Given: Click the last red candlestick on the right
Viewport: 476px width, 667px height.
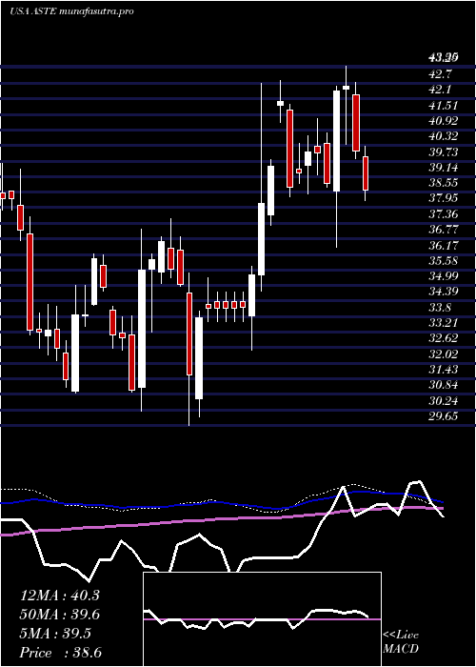Looking at the screenshot, I should coord(366,173).
